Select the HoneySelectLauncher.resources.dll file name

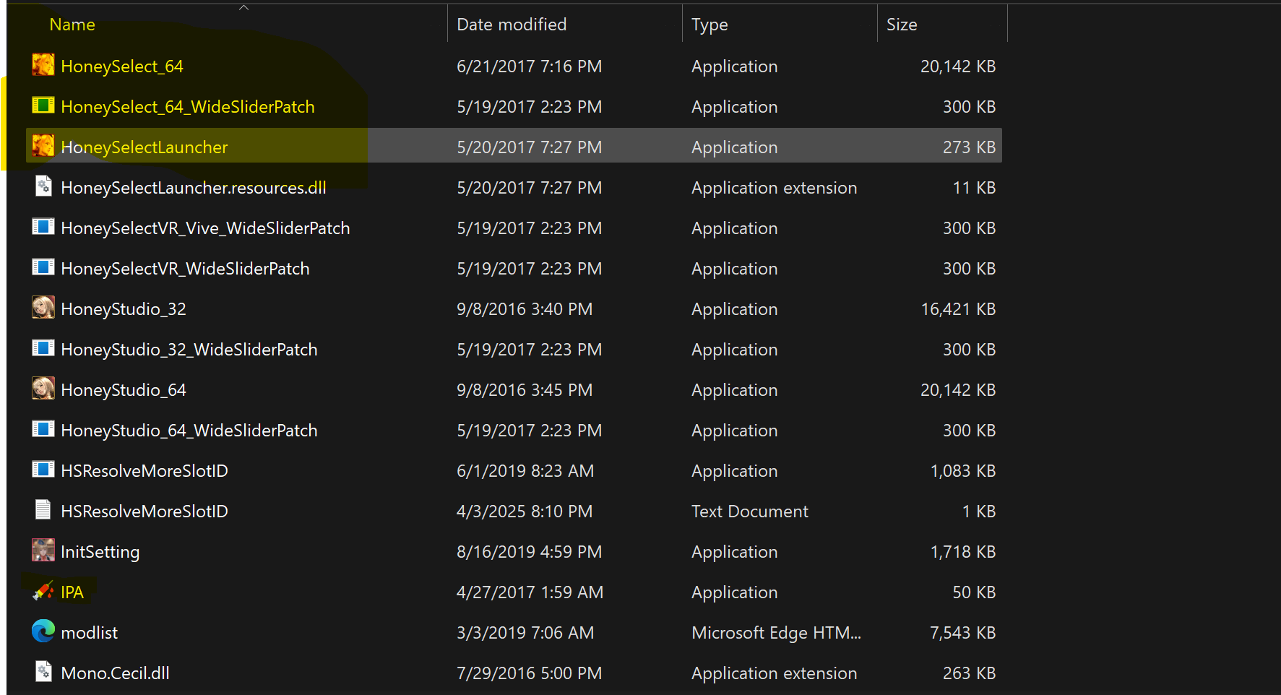point(194,188)
